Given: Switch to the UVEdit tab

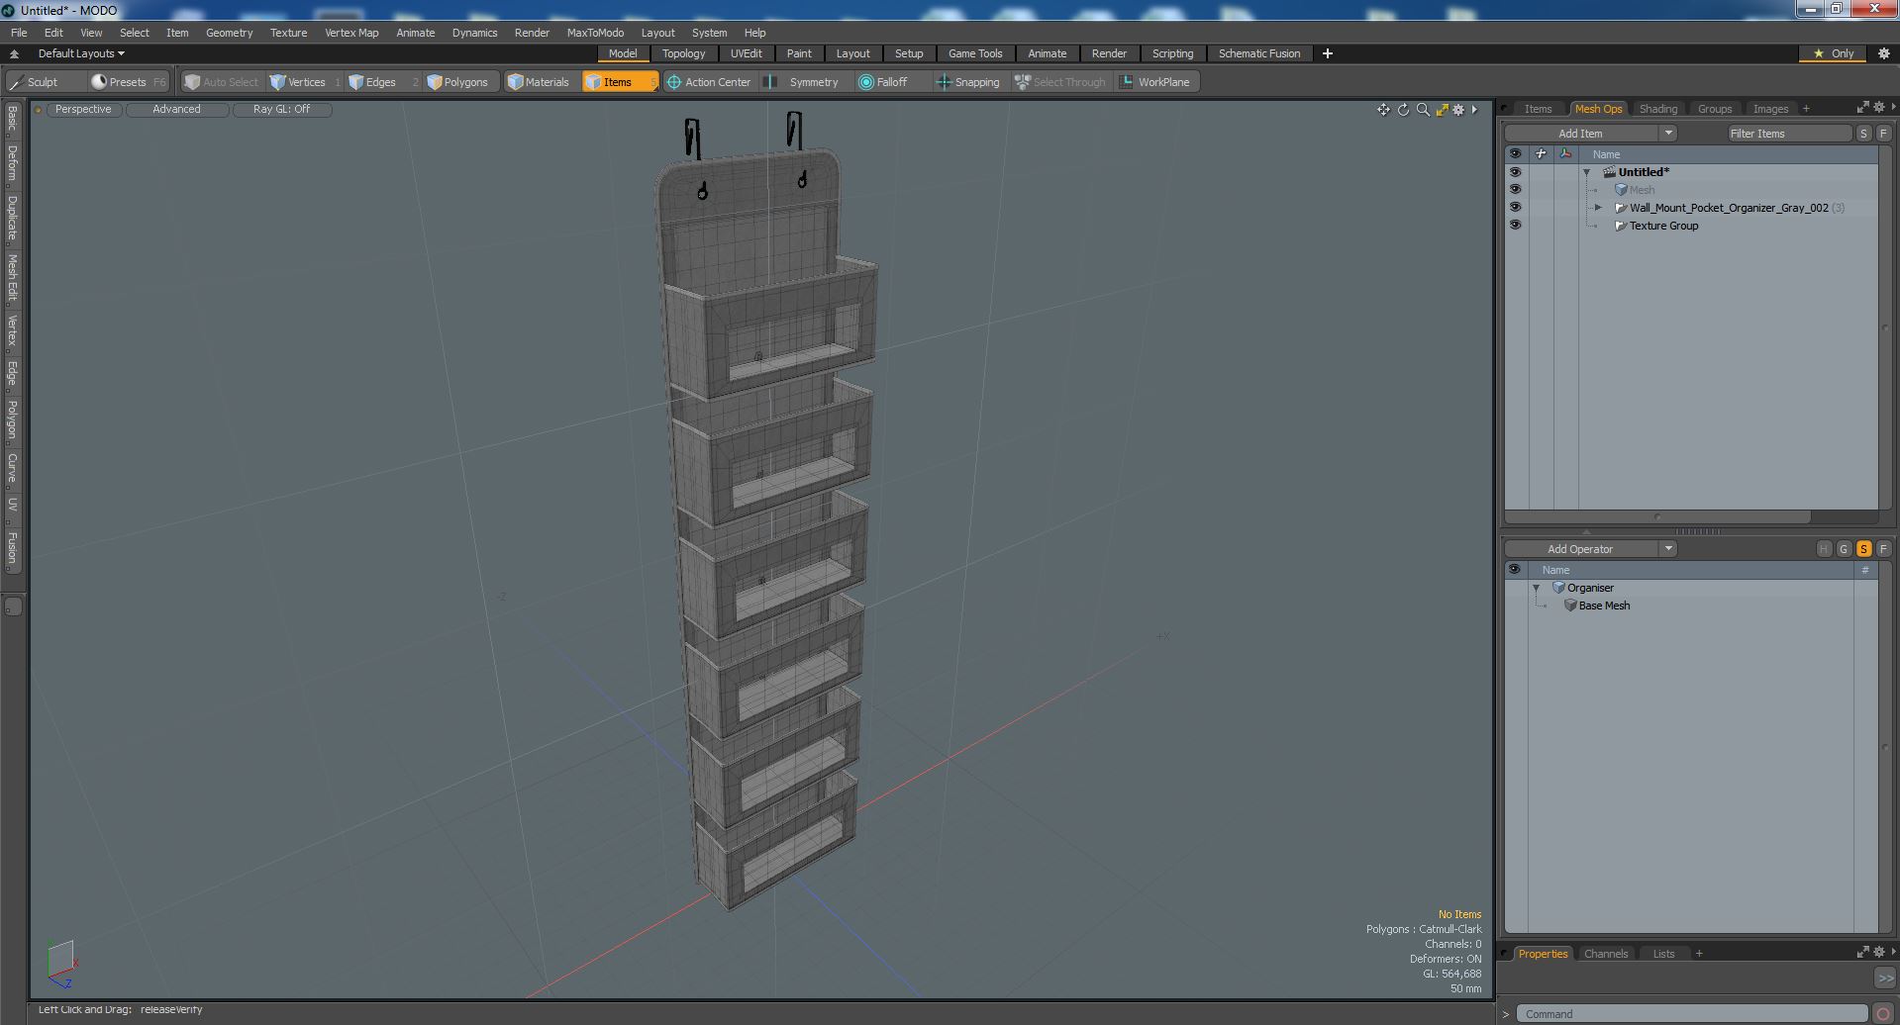Looking at the screenshot, I should coord(746,53).
